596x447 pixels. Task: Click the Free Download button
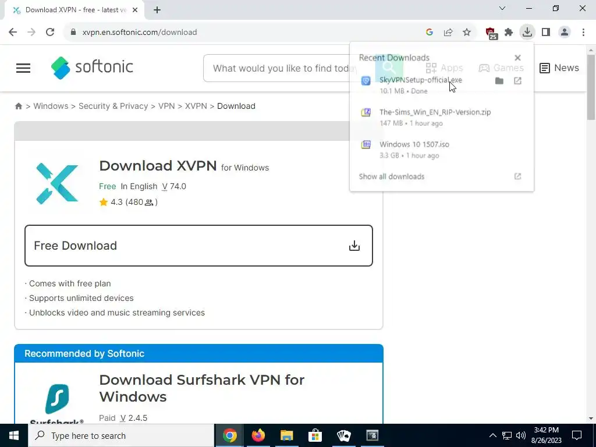tap(198, 246)
